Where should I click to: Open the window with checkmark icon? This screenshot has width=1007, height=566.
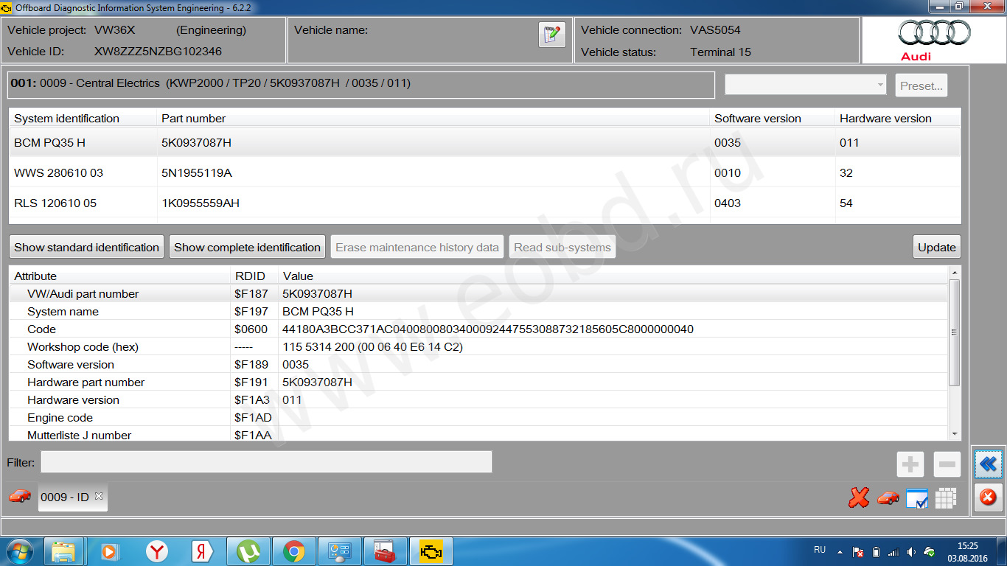click(917, 499)
